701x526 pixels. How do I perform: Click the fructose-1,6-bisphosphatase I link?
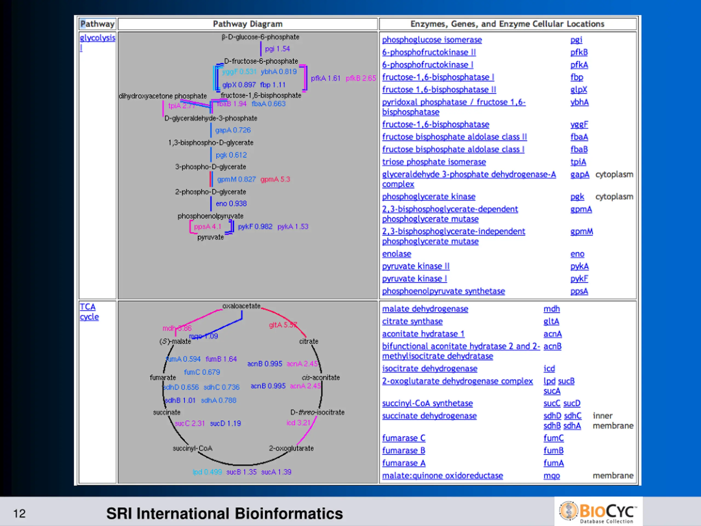[438, 77]
